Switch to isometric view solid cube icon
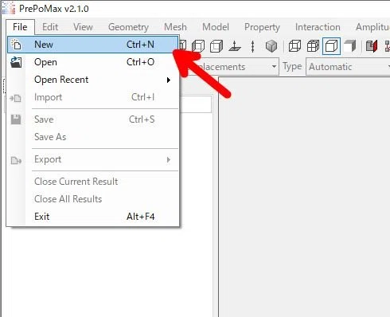Viewport: 390px width, 317px height. [271, 46]
